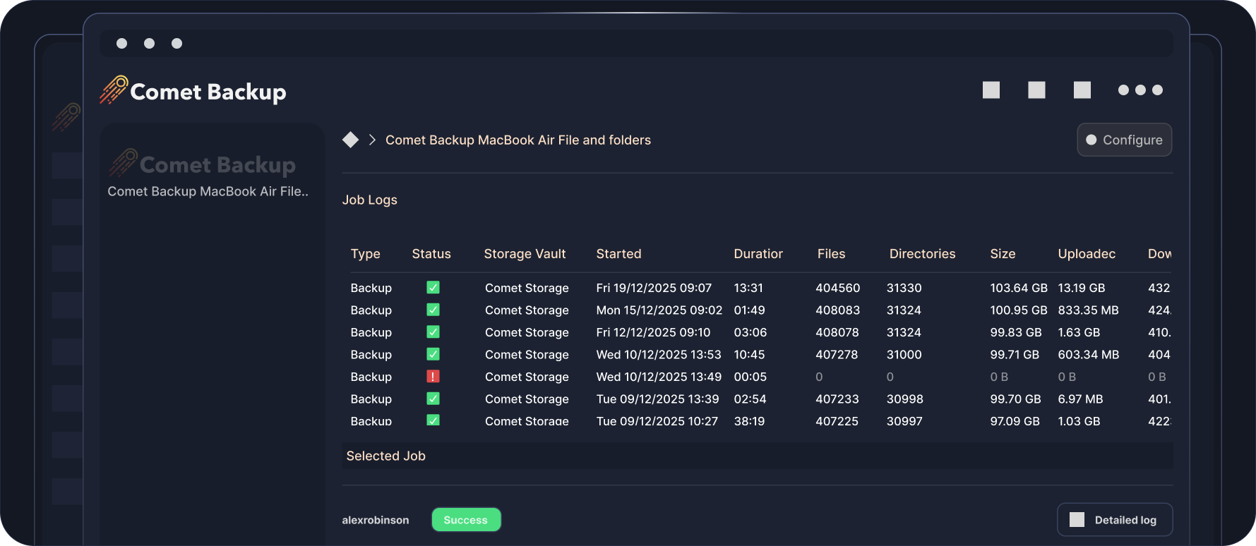Open the Detailed log button

pyautogui.click(x=1116, y=520)
